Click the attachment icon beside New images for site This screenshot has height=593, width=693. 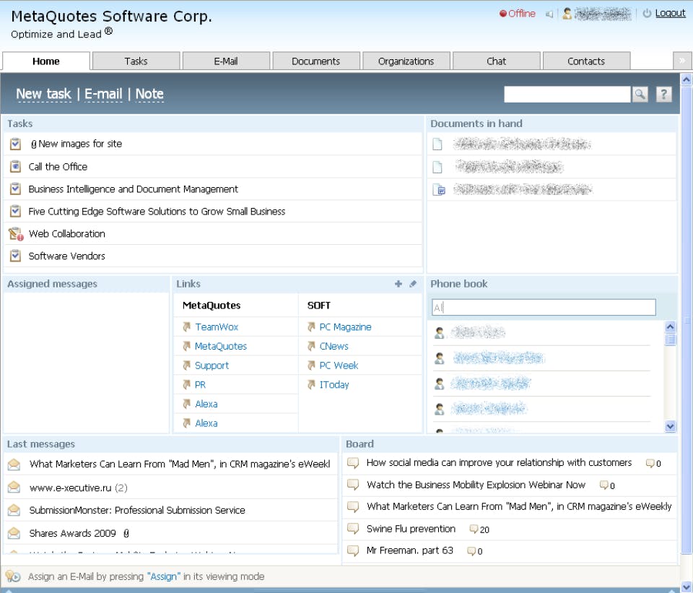(34, 144)
